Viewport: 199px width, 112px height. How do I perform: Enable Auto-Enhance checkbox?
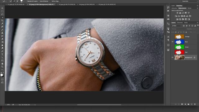[x=39, y=1]
